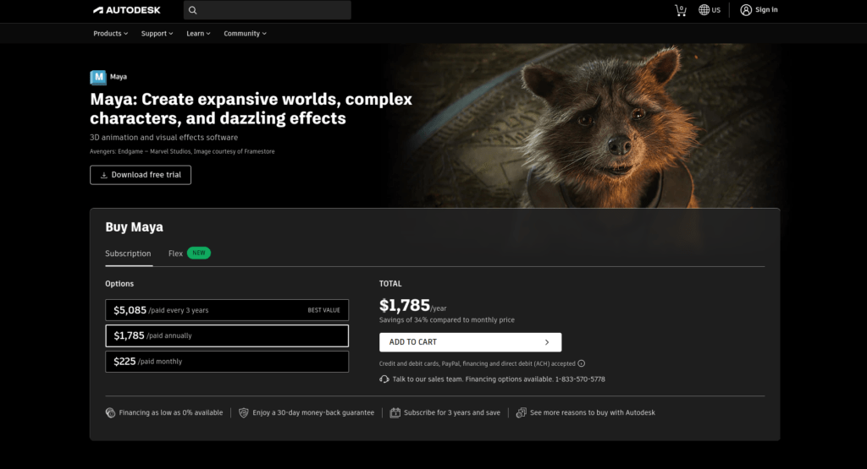The height and width of the screenshot is (469, 867).
Task: Click the Sign in link
Action: click(766, 10)
